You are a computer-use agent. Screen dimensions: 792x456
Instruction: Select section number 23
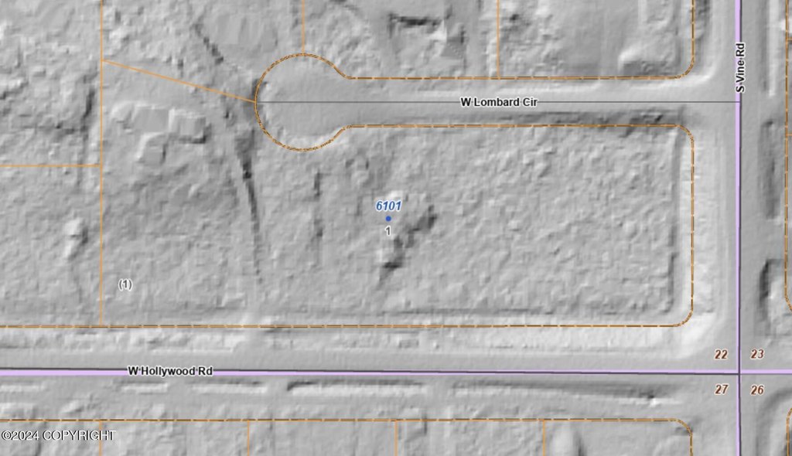(x=757, y=355)
